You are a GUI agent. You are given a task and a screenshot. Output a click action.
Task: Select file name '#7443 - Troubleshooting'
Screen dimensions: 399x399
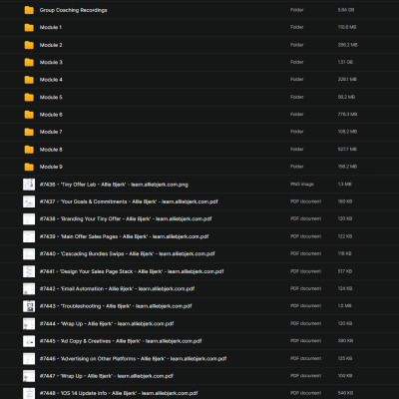116,306
